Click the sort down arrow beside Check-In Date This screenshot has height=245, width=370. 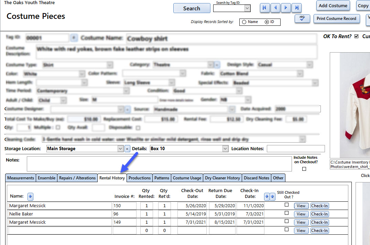click(266, 197)
